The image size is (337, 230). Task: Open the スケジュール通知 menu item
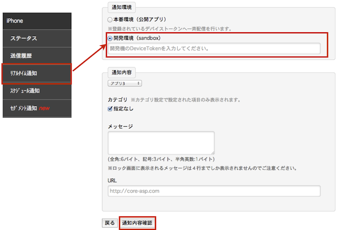[37, 91]
